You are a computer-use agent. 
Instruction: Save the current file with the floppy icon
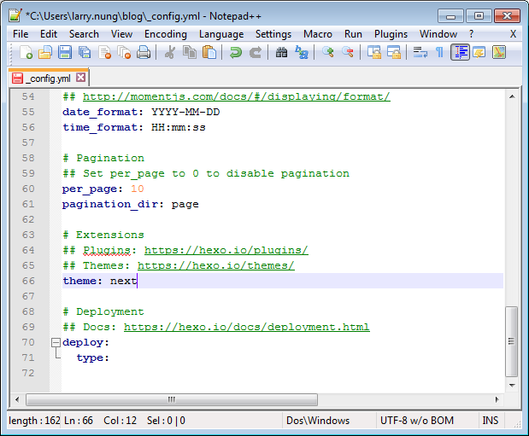tap(65, 53)
